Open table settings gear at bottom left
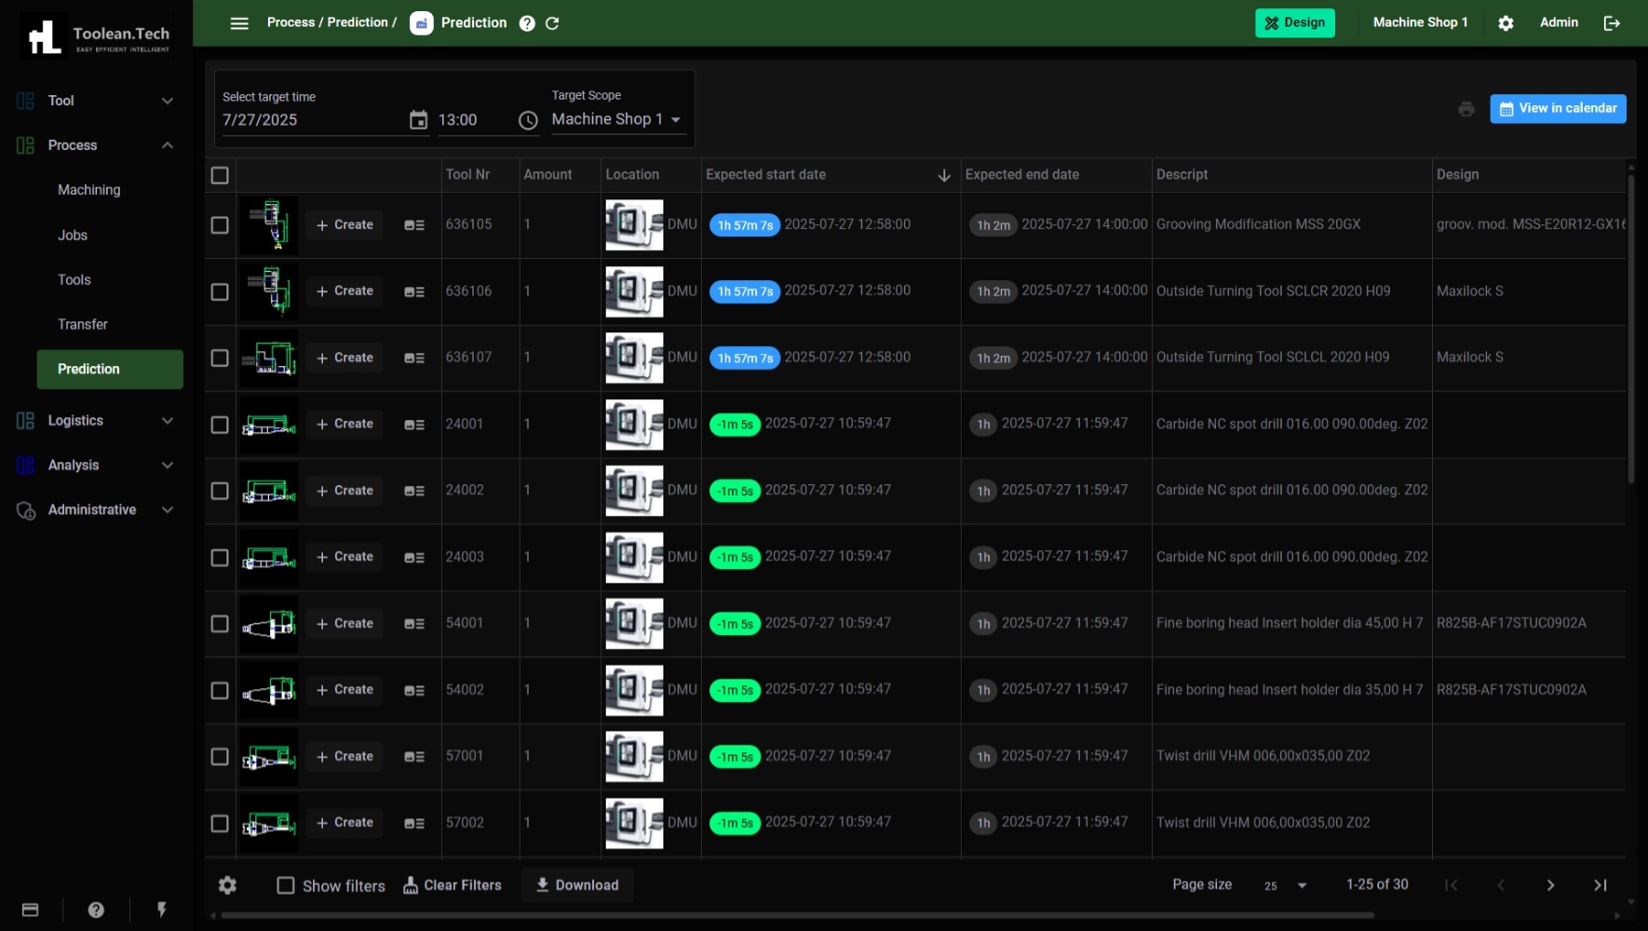 pyautogui.click(x=227, y=885)
